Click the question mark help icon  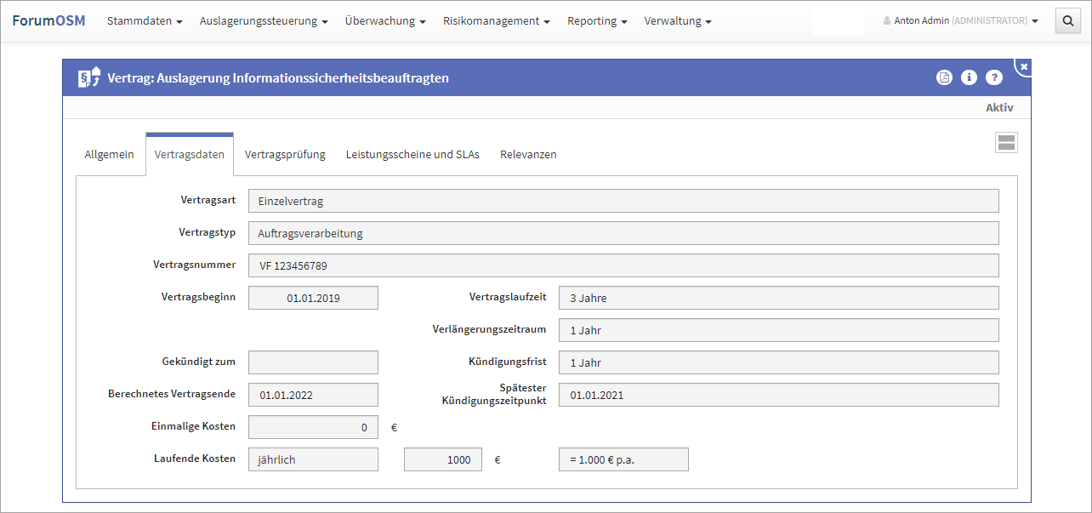coord(993,77)
